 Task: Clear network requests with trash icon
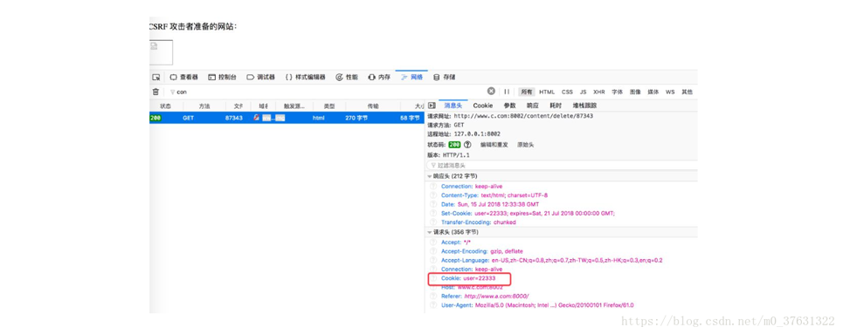(x=155, y=92)
